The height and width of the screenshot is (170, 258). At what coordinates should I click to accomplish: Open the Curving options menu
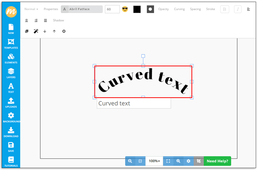pos(179,9)
